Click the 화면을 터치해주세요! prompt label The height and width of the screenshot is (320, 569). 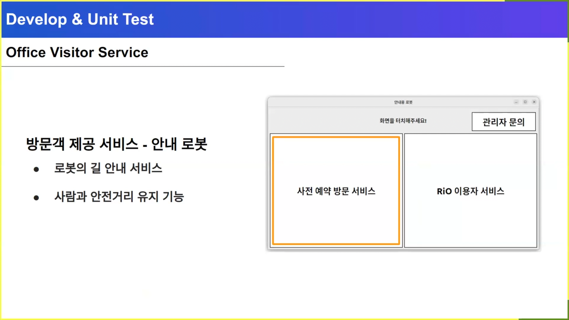(403, 121)
